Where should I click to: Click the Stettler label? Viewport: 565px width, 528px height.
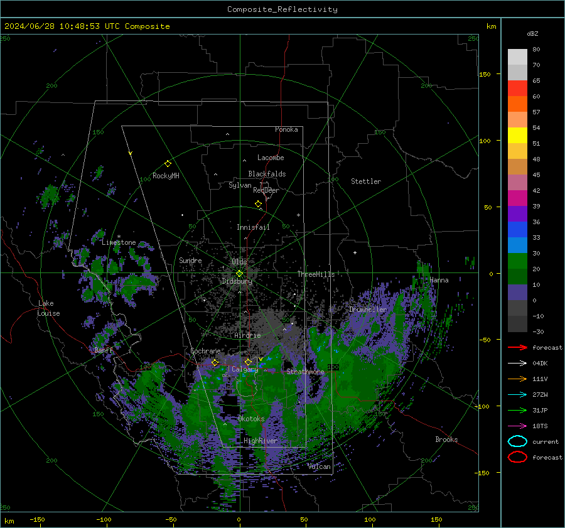366,181
